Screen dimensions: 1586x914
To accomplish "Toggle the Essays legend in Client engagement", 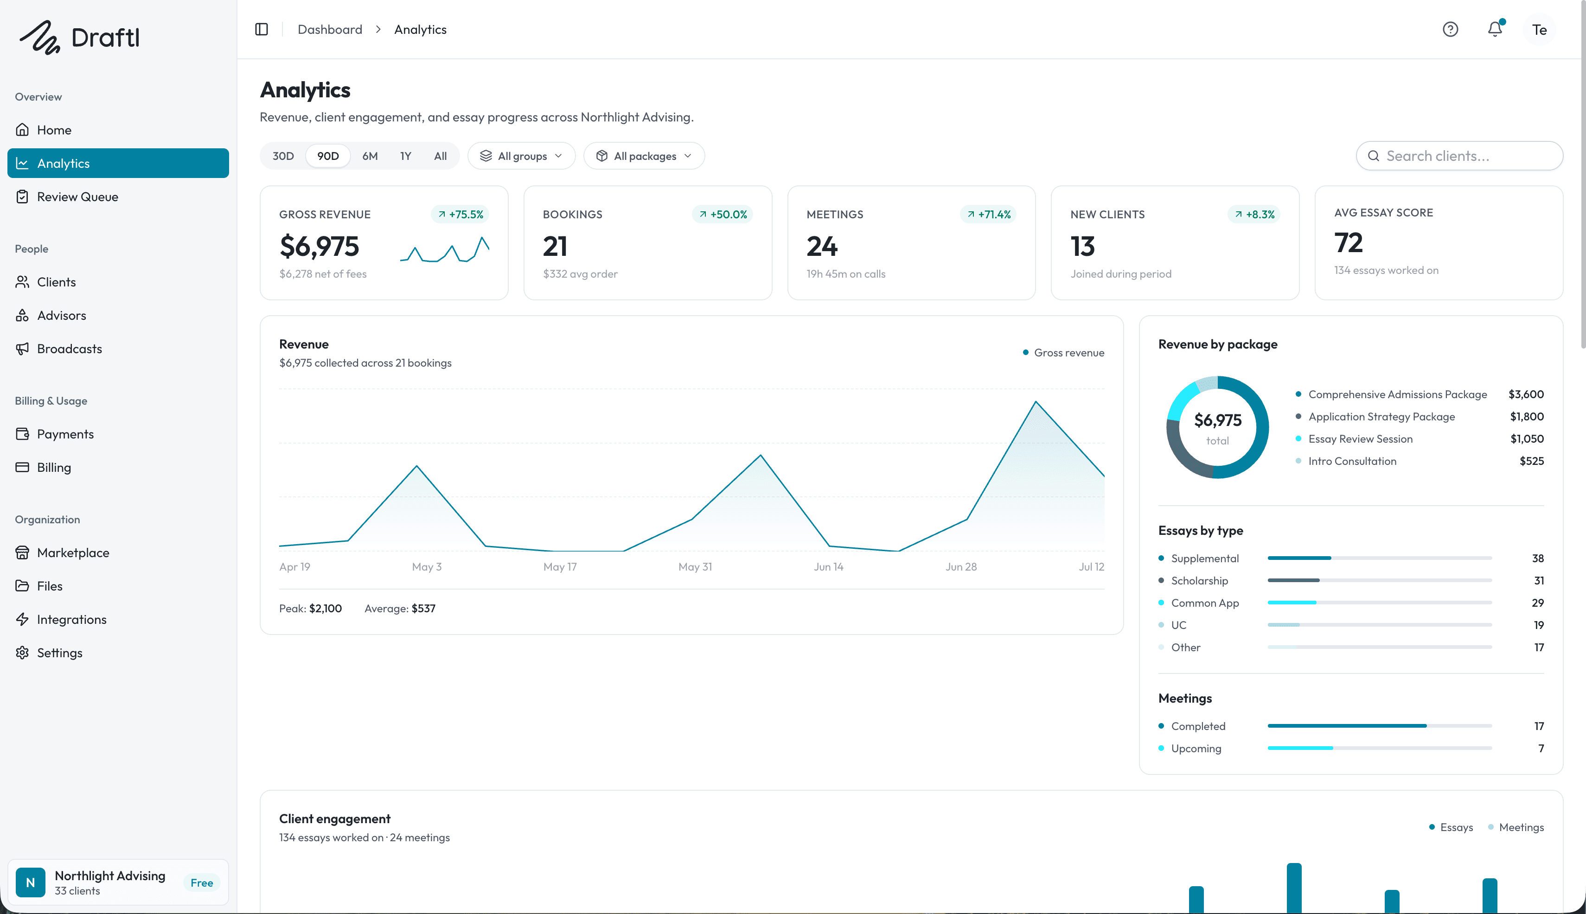I will coord(1451,827).
